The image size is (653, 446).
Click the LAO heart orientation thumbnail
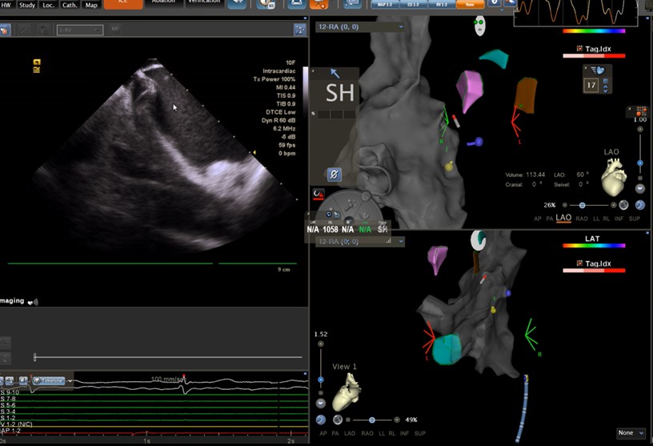614,177
